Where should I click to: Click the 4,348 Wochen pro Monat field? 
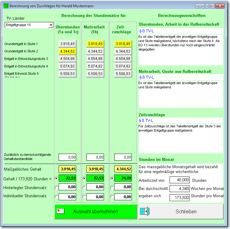[x=180, y=188]
